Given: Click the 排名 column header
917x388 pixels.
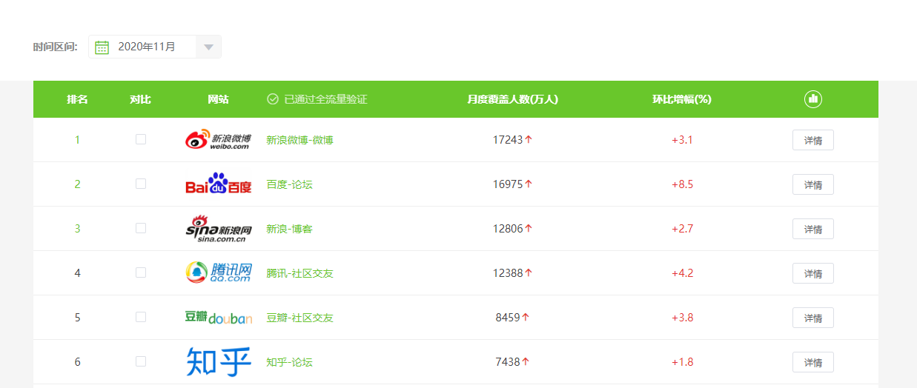Looking at the screenshot, I should [77, 99].
